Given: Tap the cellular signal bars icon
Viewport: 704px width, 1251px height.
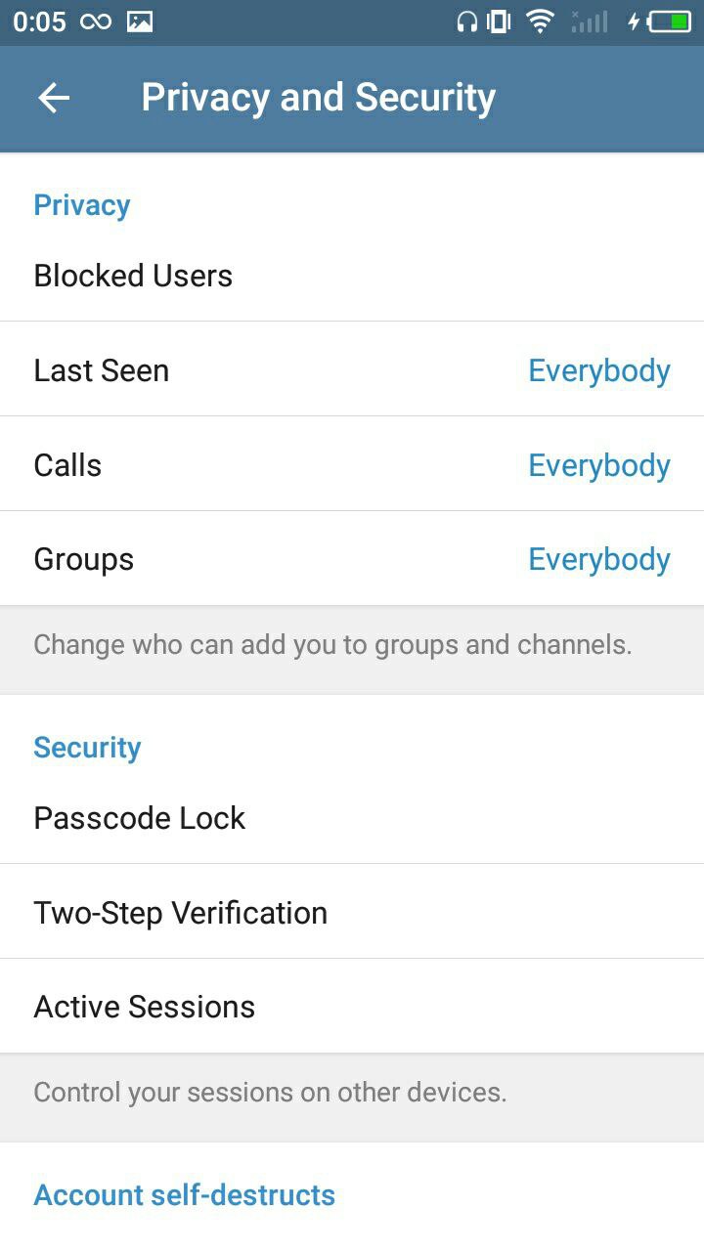Looking at the screenshot, I should click(589, 22).
